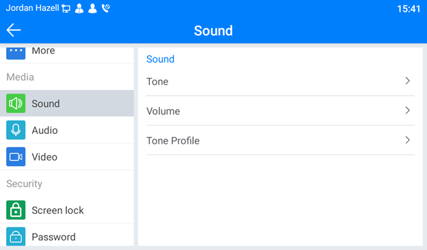
Task: Open the Password settings entry
Action: (x=67, y=237)
